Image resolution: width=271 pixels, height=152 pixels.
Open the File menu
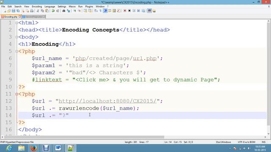coord(3,7)
